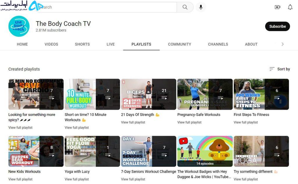Click 'Created playlists' heading
This screenshot has width=298, height=184.
pyautogui.click(x=24, y=69)
